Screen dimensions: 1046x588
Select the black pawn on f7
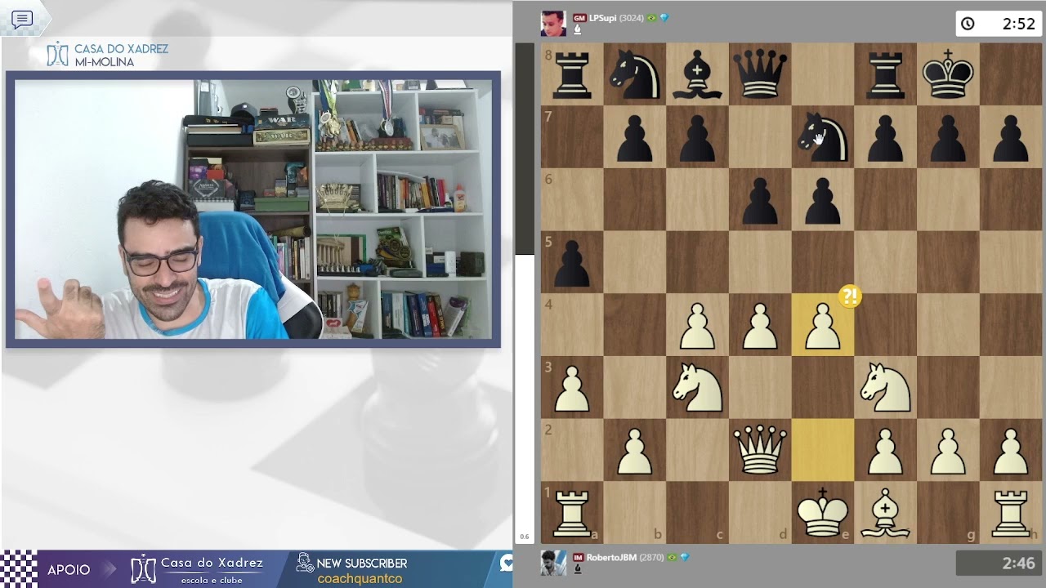point(885,137)
